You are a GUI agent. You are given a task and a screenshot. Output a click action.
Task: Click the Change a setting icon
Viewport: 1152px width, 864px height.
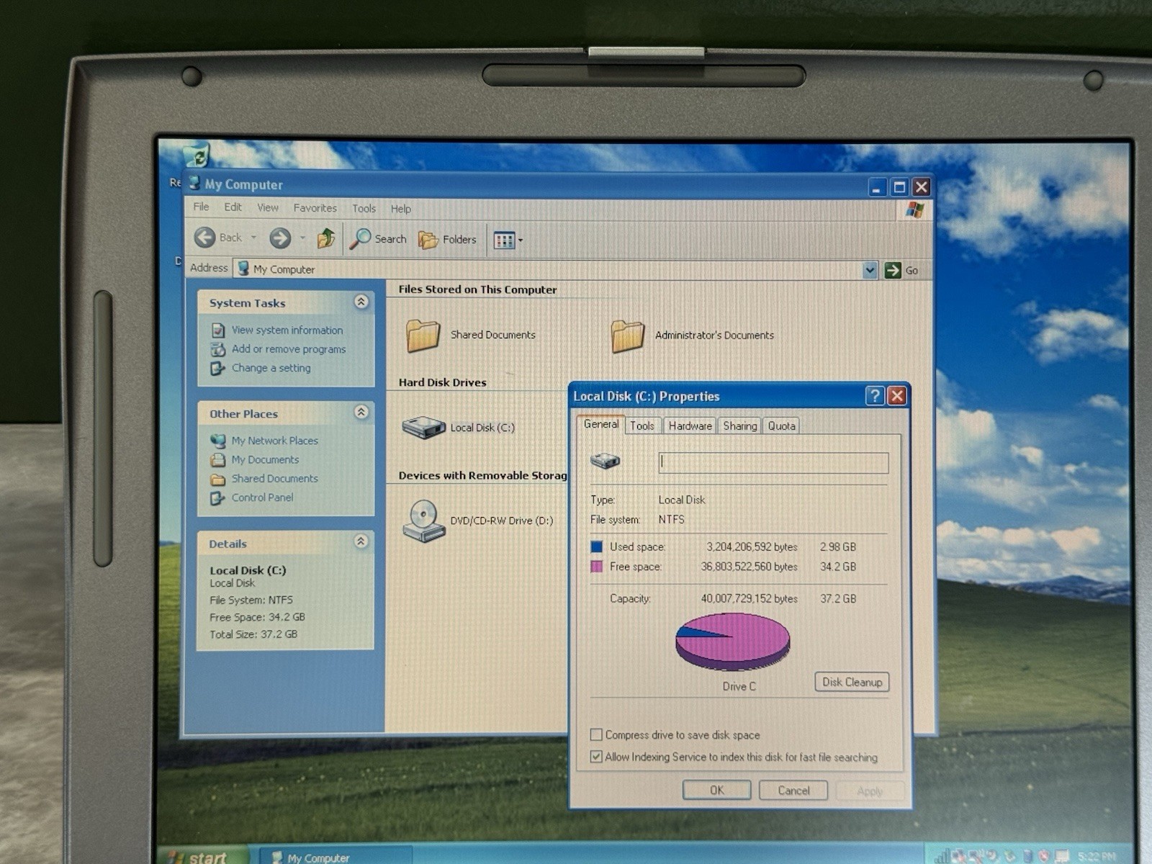[217, 368]
